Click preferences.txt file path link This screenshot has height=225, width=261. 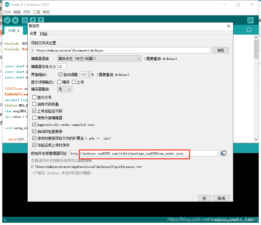(87, 167)
